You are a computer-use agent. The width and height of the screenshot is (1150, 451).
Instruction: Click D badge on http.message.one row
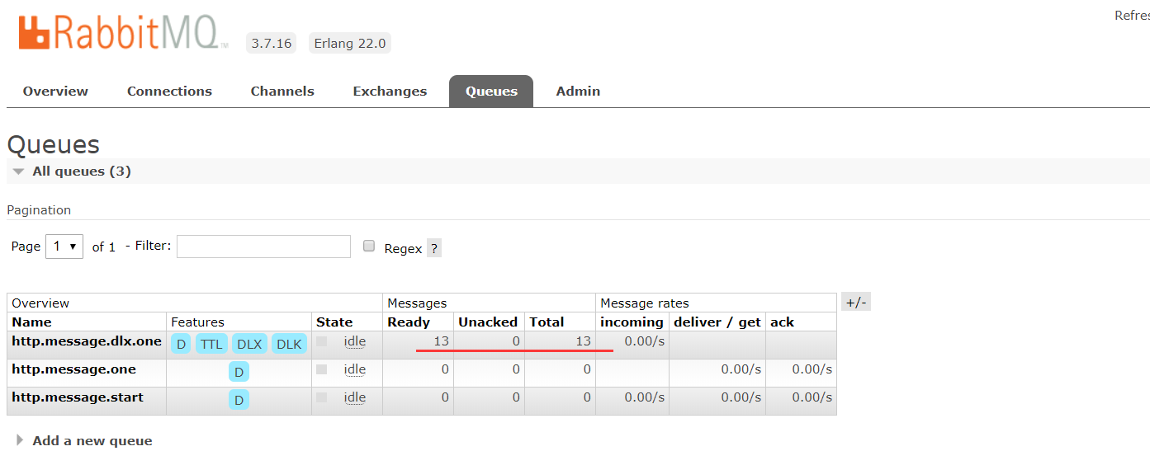[x=239, y=373]
